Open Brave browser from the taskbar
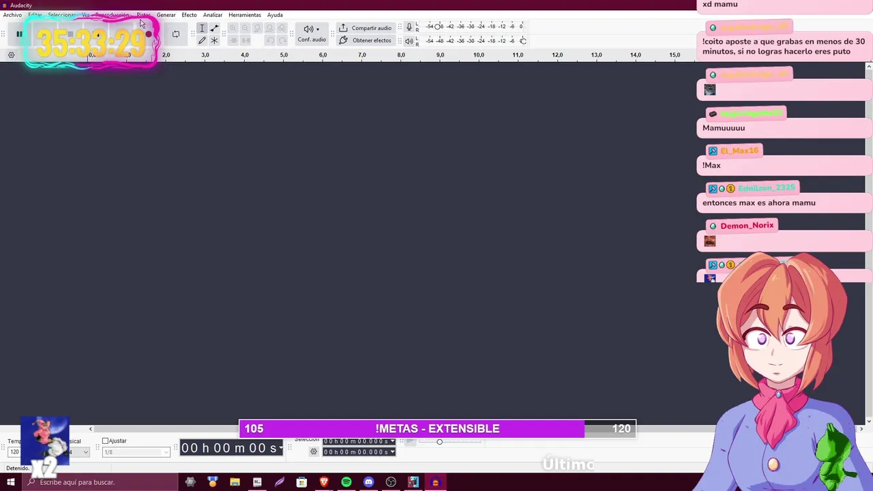 [324, 482]
